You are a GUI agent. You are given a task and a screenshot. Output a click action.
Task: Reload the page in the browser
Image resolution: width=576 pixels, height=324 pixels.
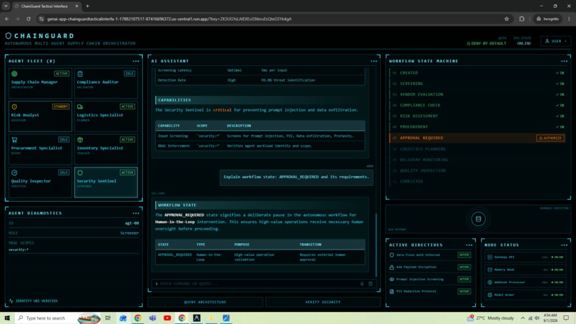point(29,19)
